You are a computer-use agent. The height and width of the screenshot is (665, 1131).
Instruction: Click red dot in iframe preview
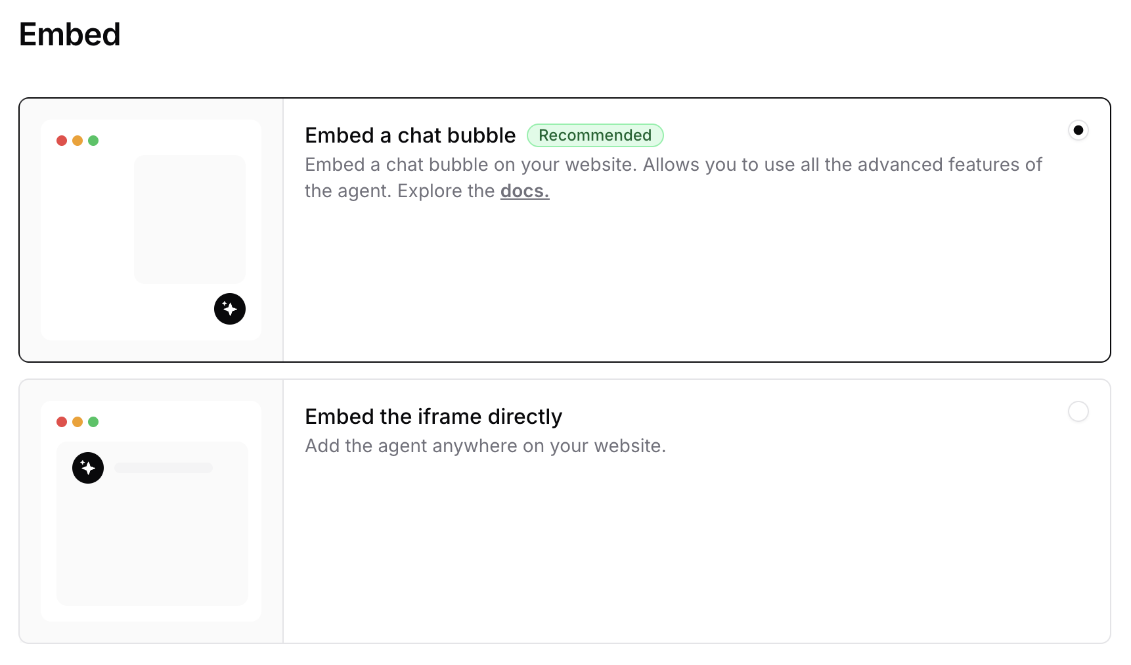[62, 422]
